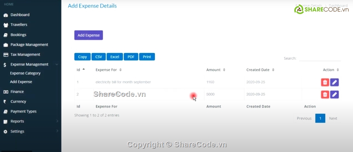Select Expense Category submenu item
Screen dimensions: 353x152
pyautogui.click(x=25, y=73)
